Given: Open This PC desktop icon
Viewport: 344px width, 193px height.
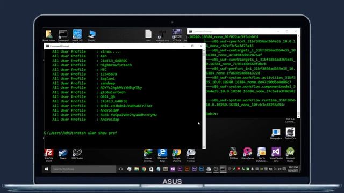Looking at the screenshot, I should click(91, 36).
